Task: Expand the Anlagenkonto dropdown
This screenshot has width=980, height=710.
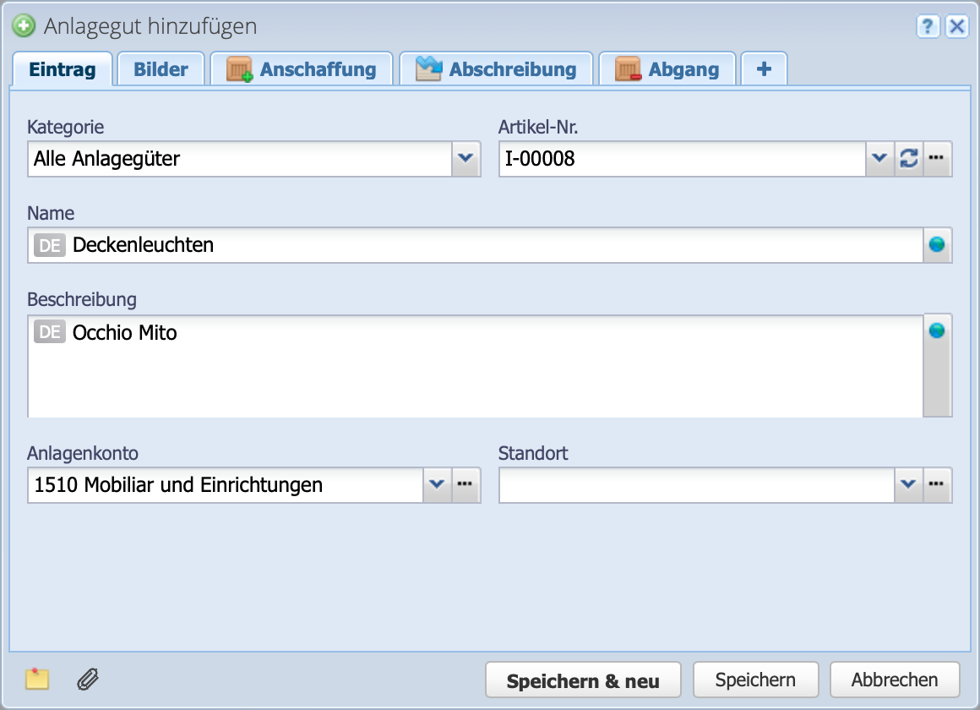Action: coord(437,485)
